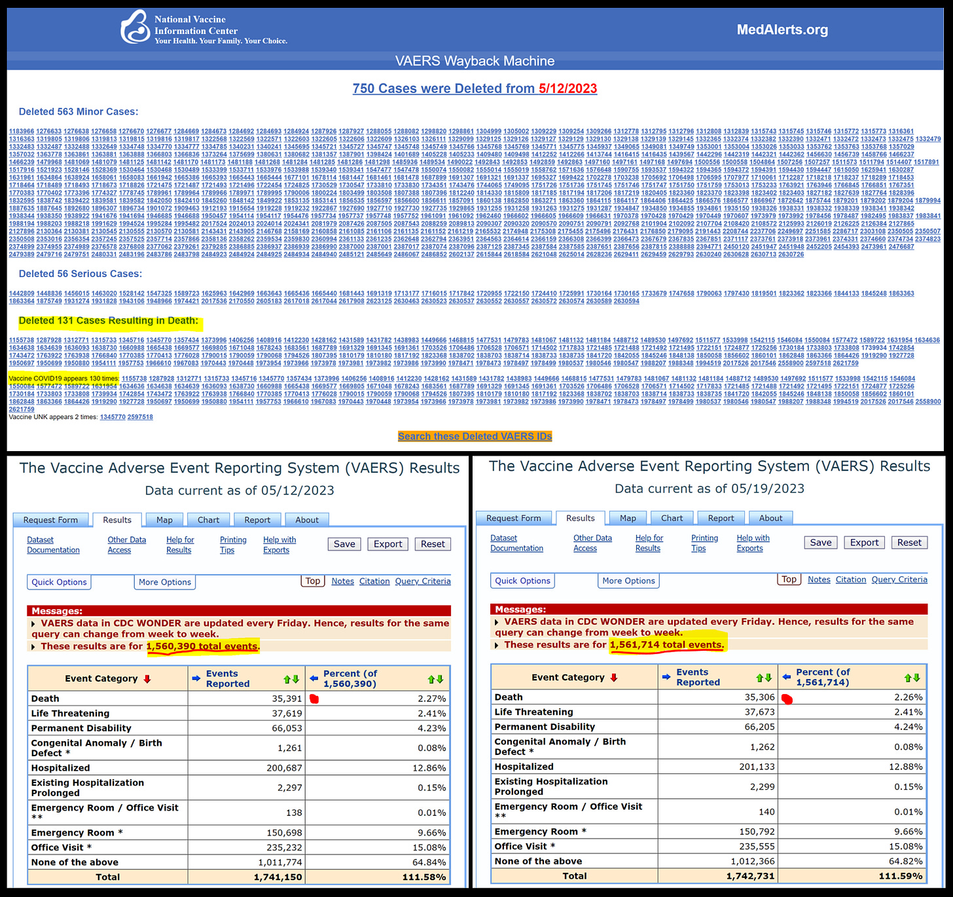Viewport: 953px width, 897px height.
Task: Open Dataset Documentation link in 05/12/2023 panel
Action: pos(53,545)
